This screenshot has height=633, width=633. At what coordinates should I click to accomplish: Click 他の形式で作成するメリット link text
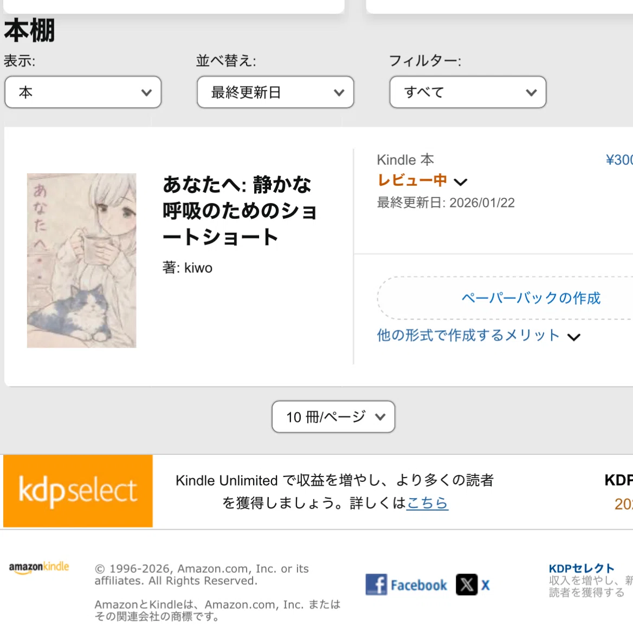pos(468,336)
